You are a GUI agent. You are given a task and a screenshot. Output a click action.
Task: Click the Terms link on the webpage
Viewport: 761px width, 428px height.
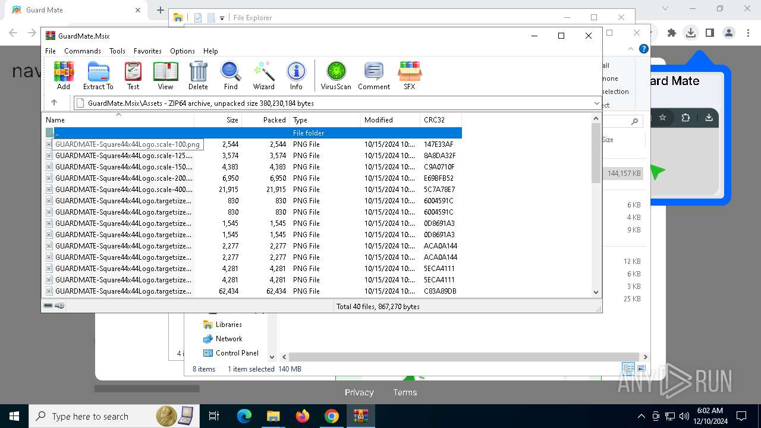[405, 392]
